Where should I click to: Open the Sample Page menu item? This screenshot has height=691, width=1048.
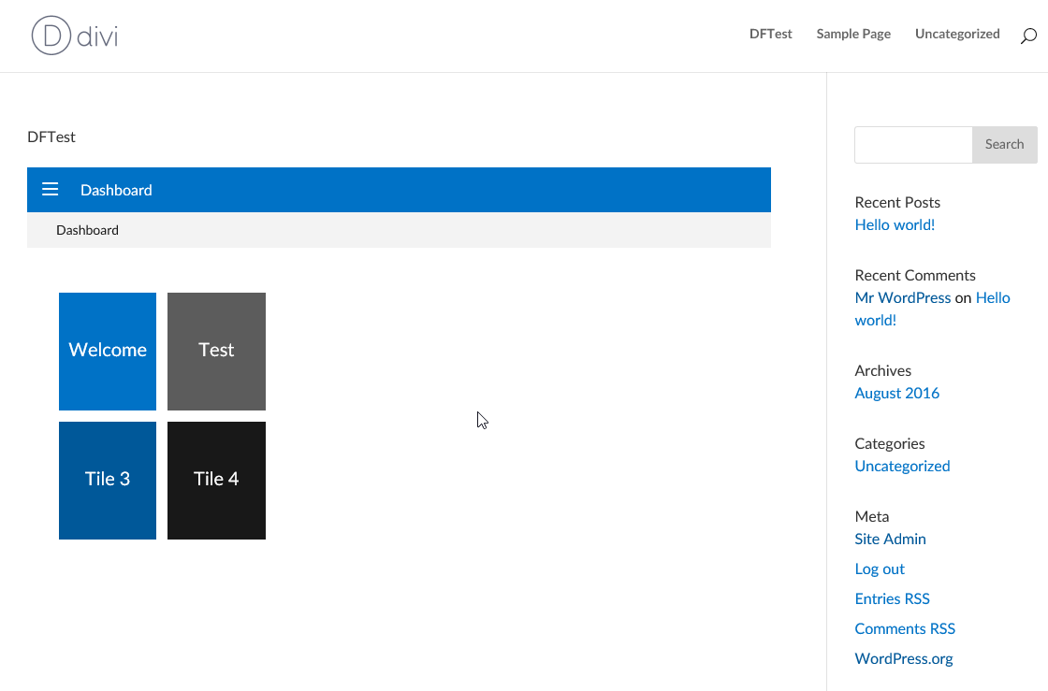pyautogui.click(x=852, y=34)
